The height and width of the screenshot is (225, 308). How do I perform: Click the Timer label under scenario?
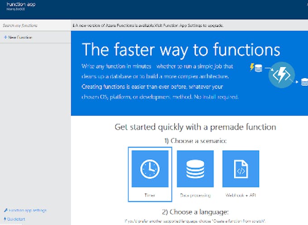pyautogui.click(x=149, y=196)
